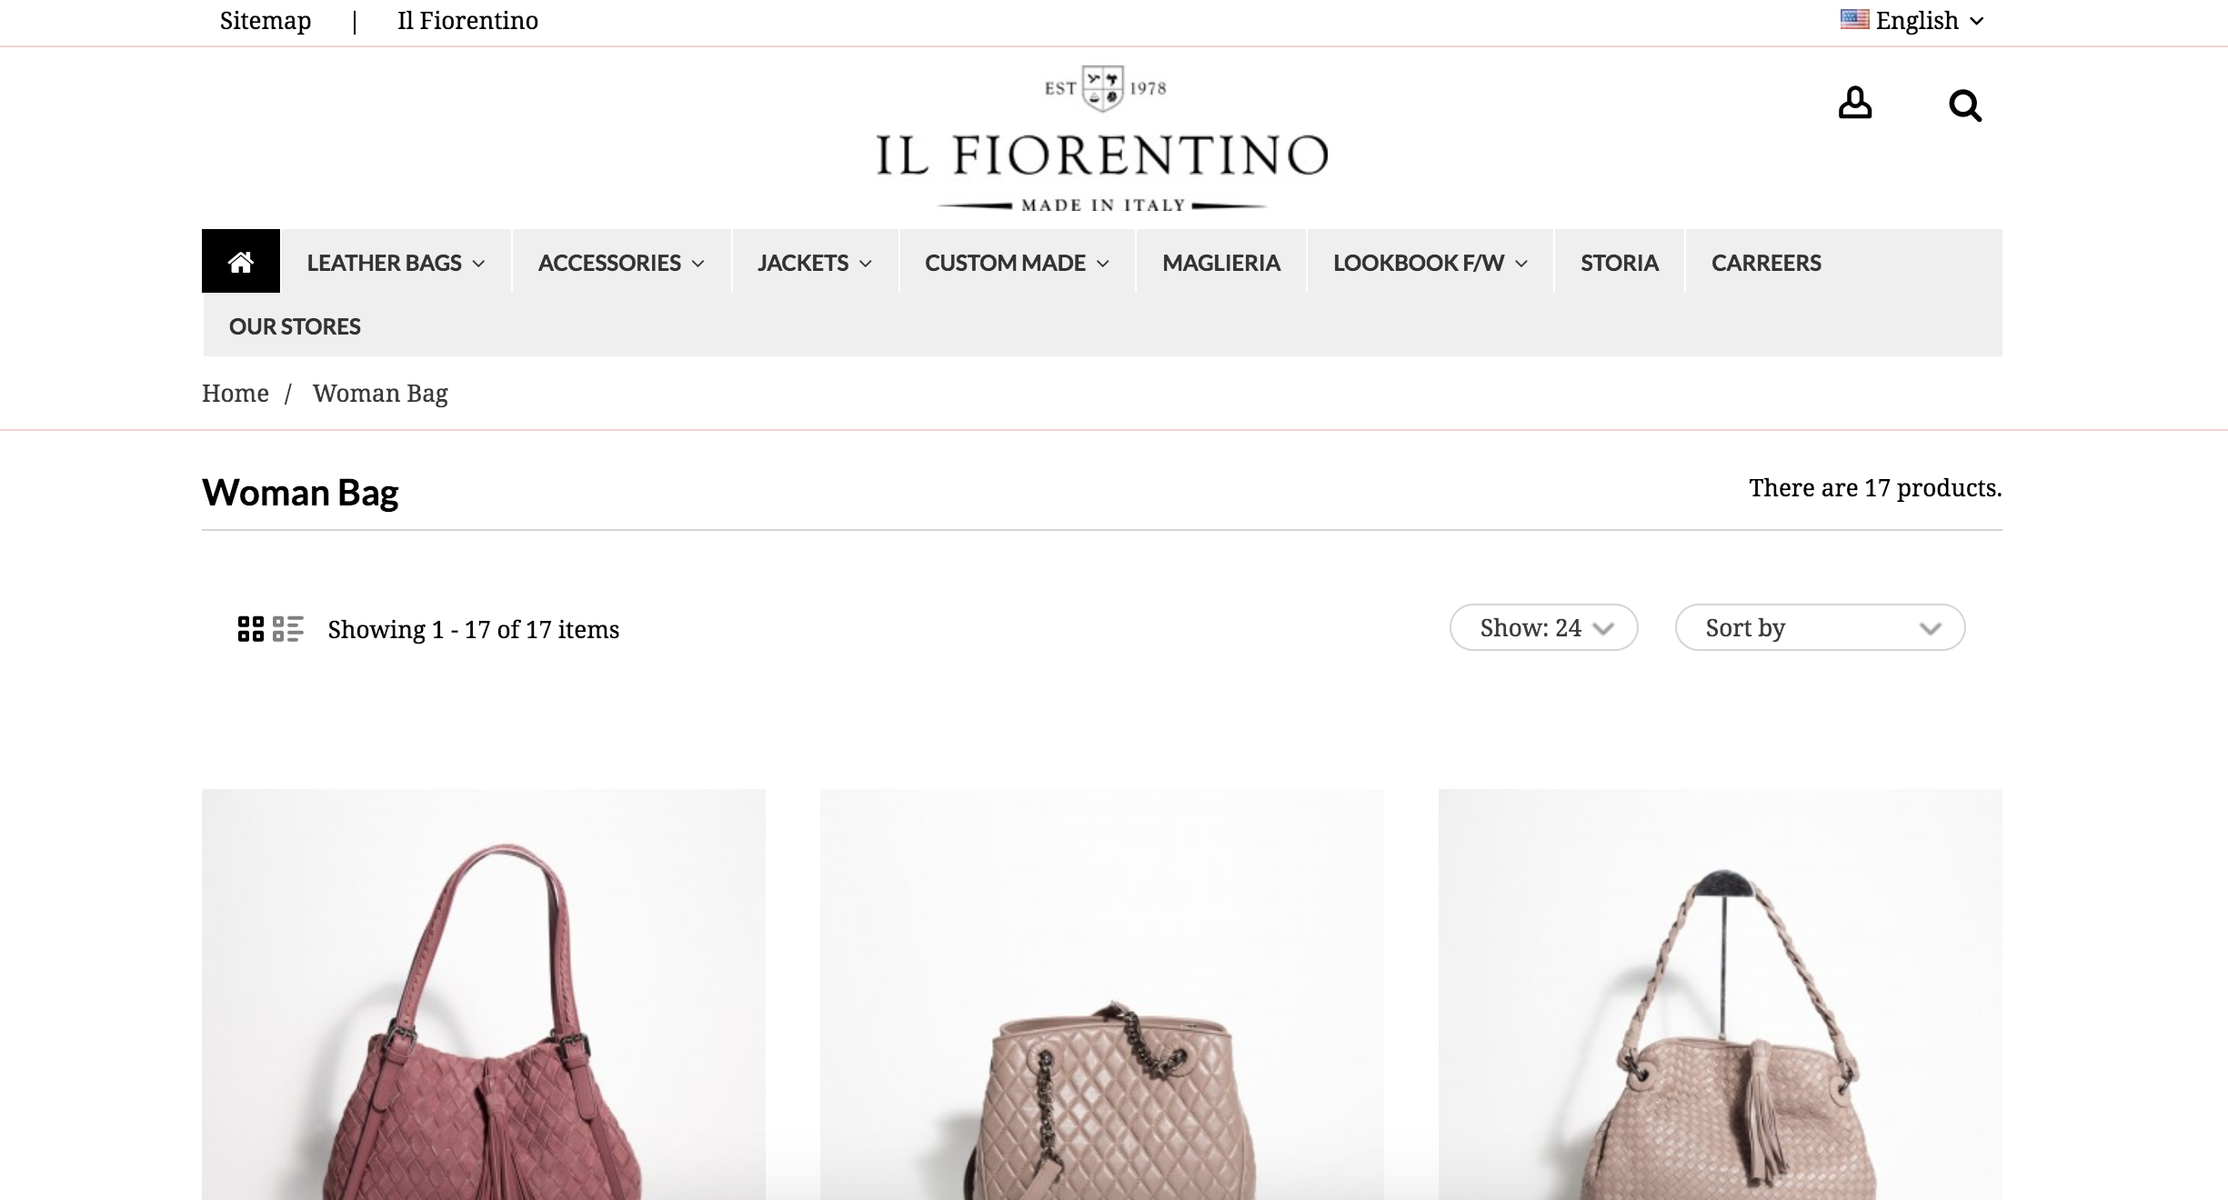Viewport: 2228px width, 1200px height.
Task: Switch to list view layout
Action: (287, 629)
